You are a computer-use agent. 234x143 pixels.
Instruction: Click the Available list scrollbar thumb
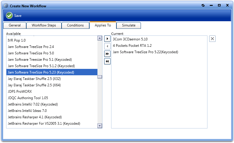(100, 77)
